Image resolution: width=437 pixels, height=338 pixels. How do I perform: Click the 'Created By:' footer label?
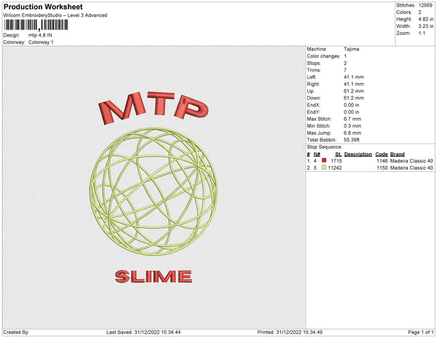click(x=16, y=332)
